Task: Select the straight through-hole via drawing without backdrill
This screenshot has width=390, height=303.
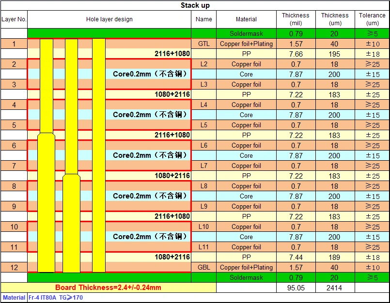Action: (x=99, y=155)
